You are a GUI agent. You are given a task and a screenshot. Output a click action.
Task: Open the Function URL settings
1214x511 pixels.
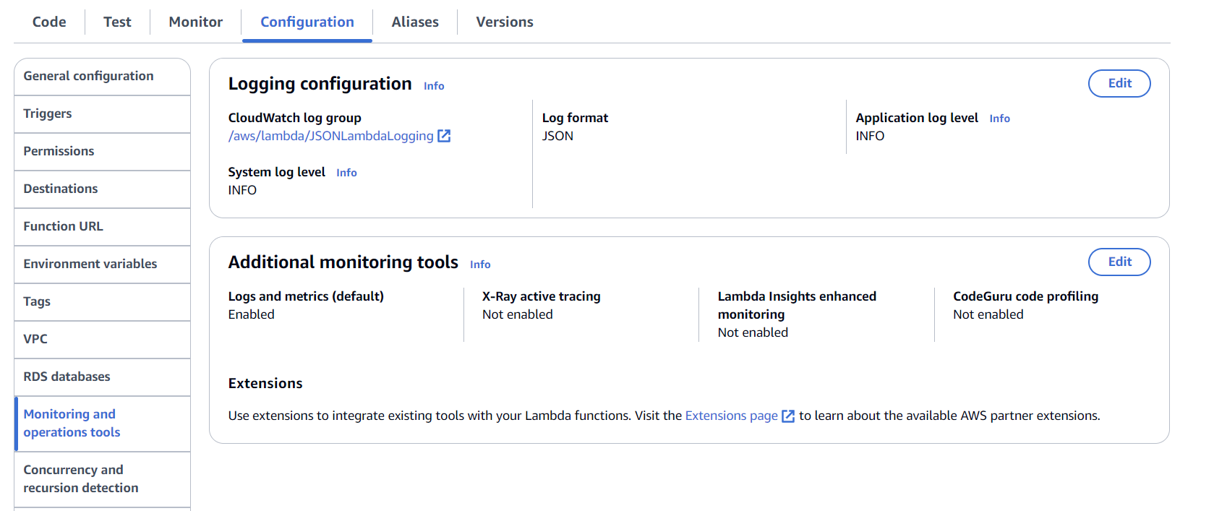pos(63,226)
